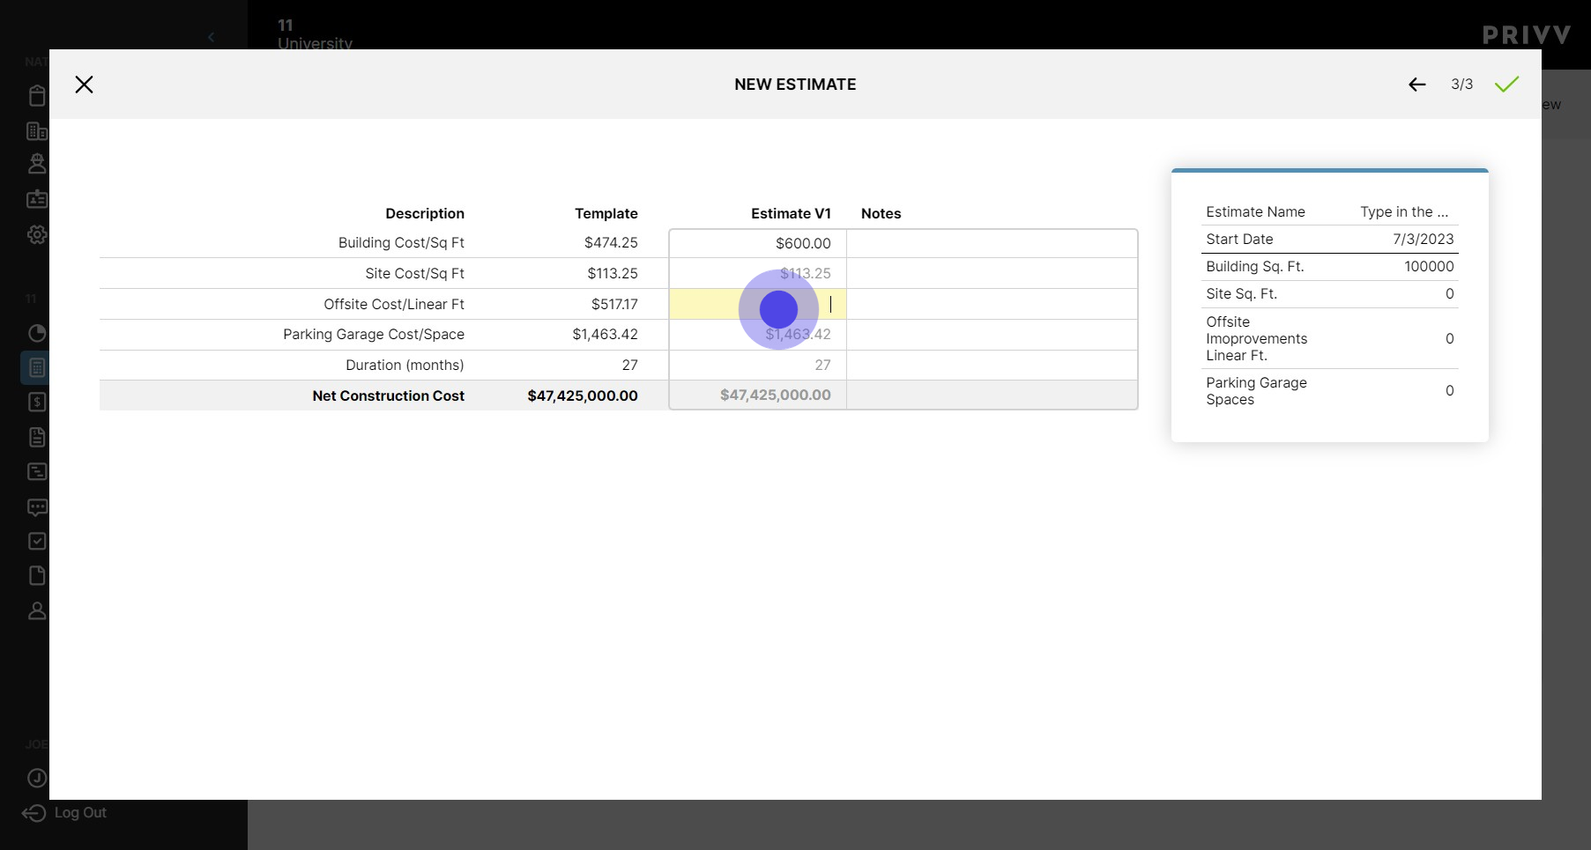
Task: Click the Building Sq. Ft. value 100000
Action: (1429, 266)
